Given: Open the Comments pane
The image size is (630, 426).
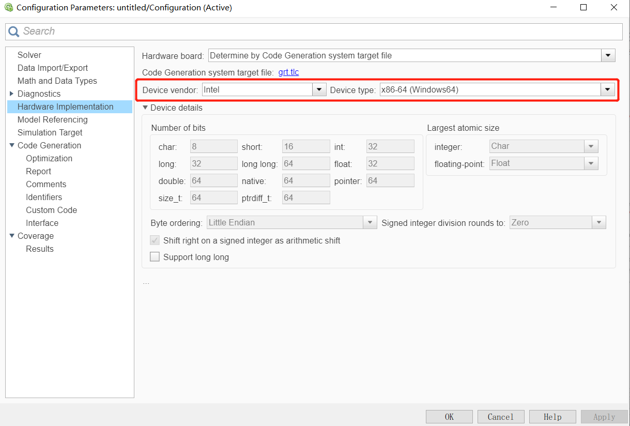Looking at the screenshot, I should click(46, 184).
